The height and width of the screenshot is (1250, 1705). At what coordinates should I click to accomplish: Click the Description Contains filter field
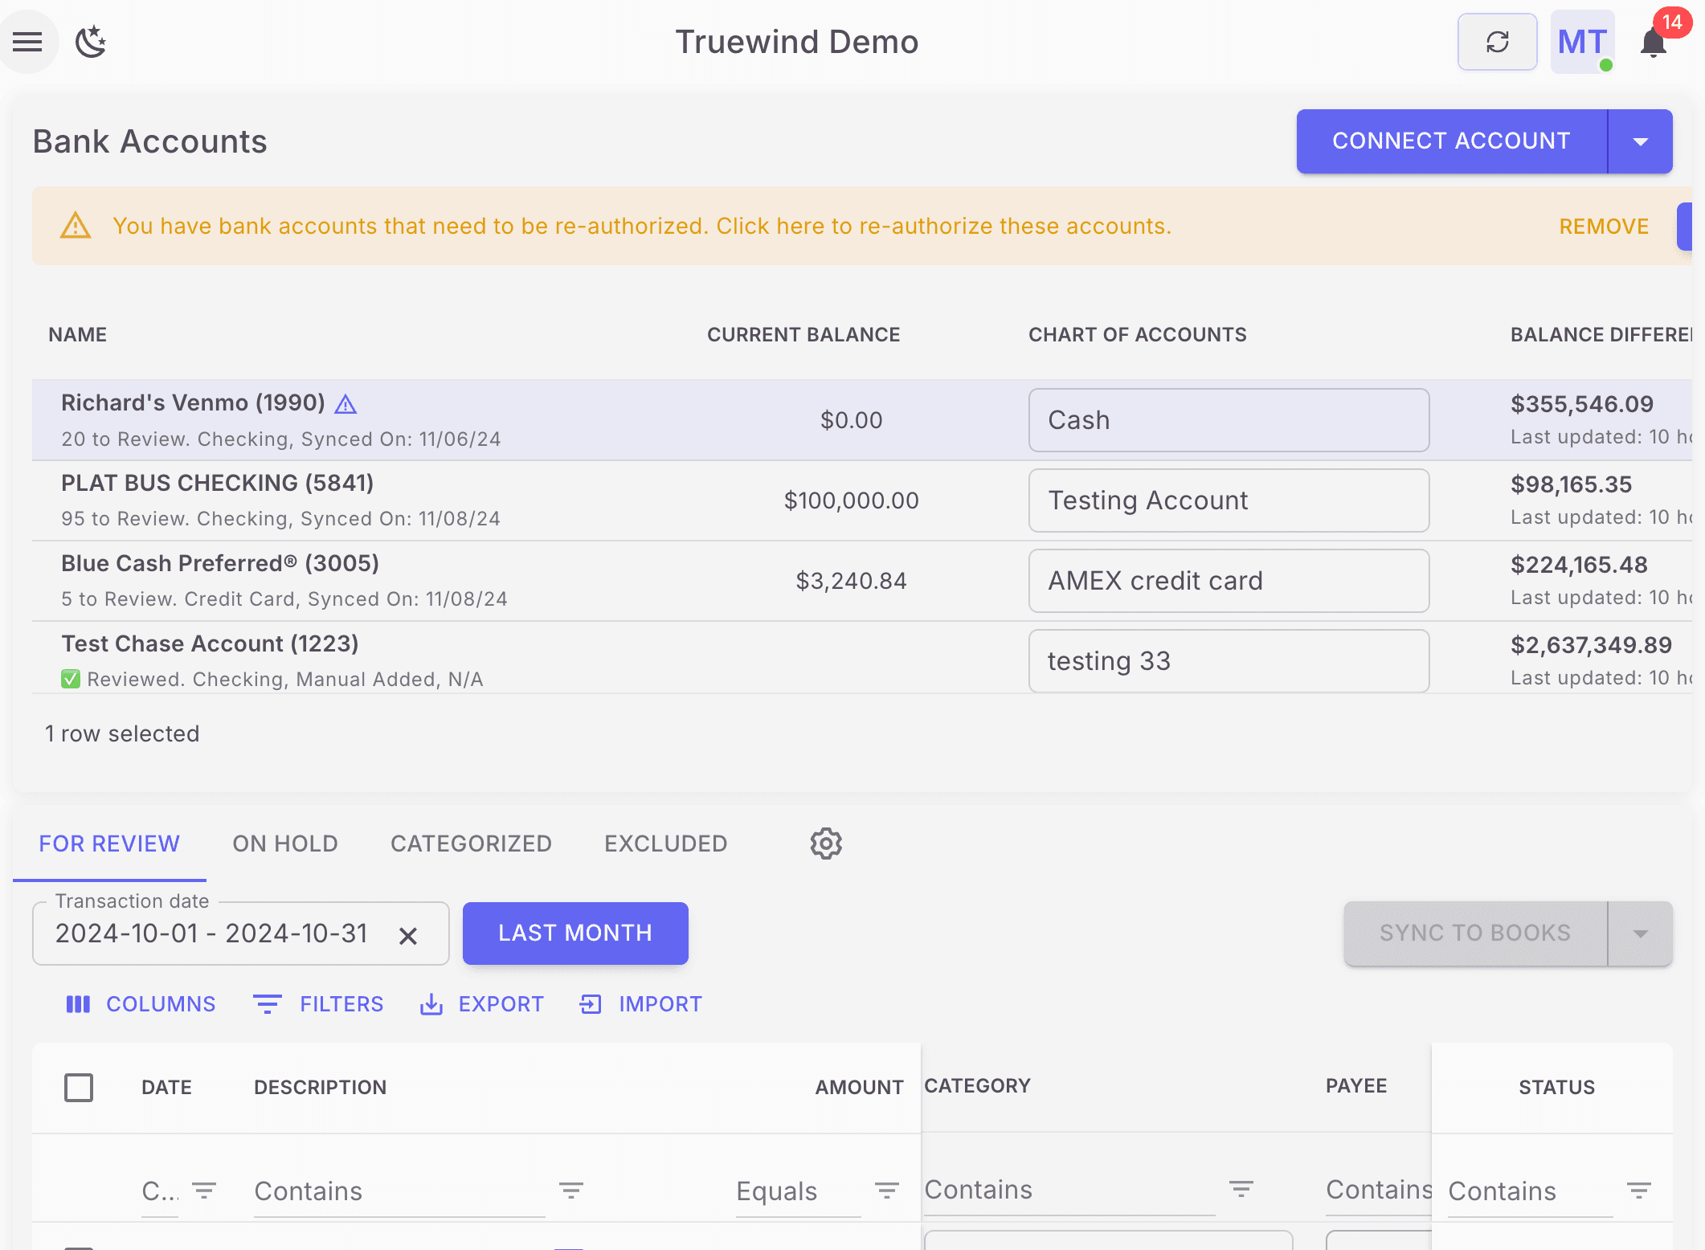[x=398, y=1191]
